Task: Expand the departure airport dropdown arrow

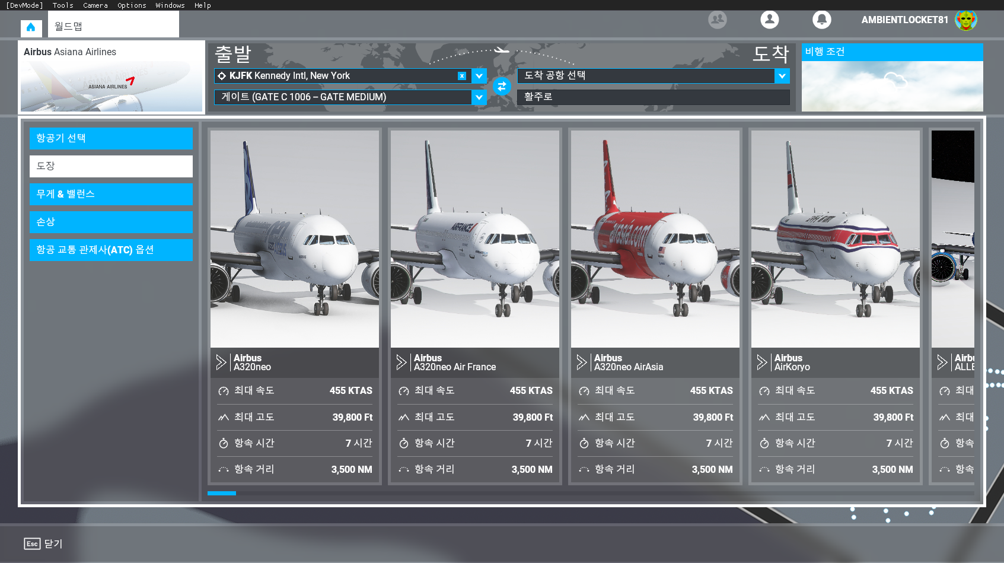Action: 479,76
